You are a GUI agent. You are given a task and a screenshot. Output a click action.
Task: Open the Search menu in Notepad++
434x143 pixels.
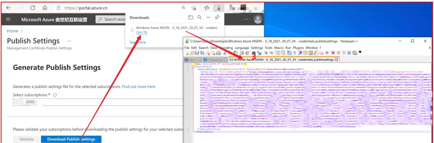(203, 48)
